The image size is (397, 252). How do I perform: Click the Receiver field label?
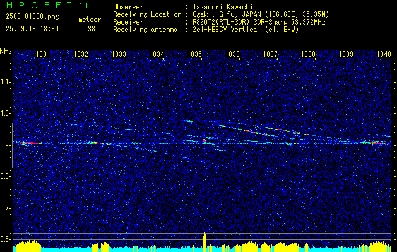coord(128,22)
